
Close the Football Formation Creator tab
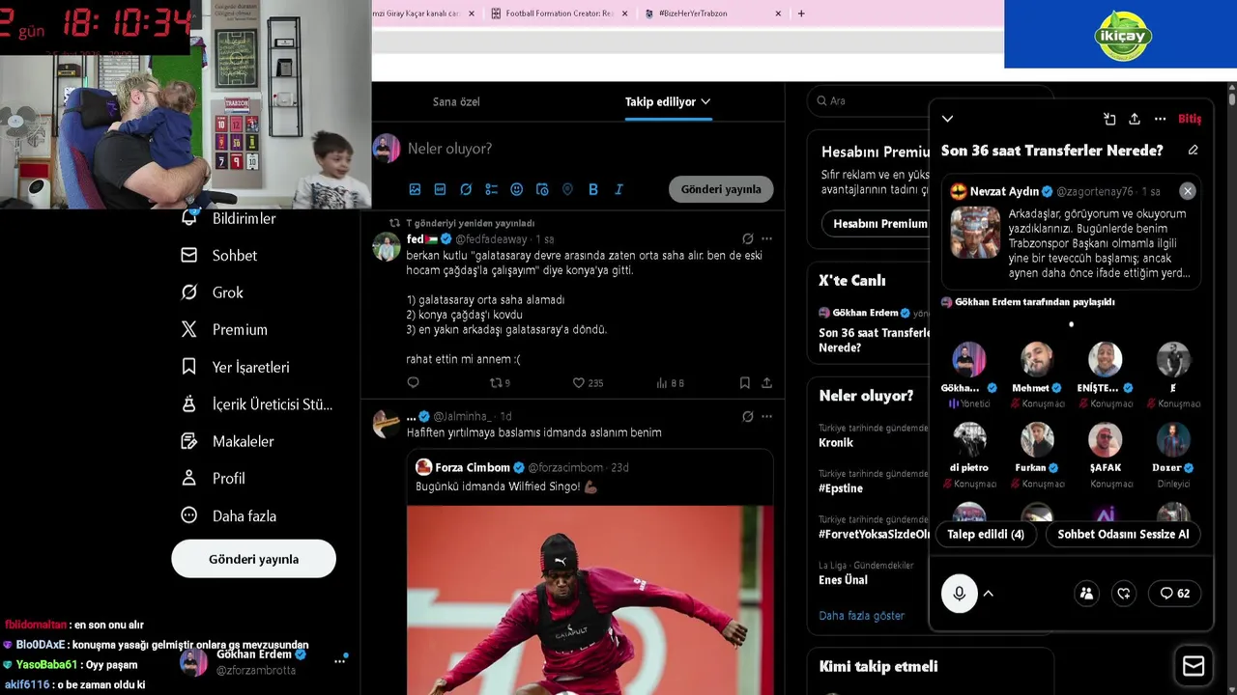pyautogui.click(x=624, y=14)
